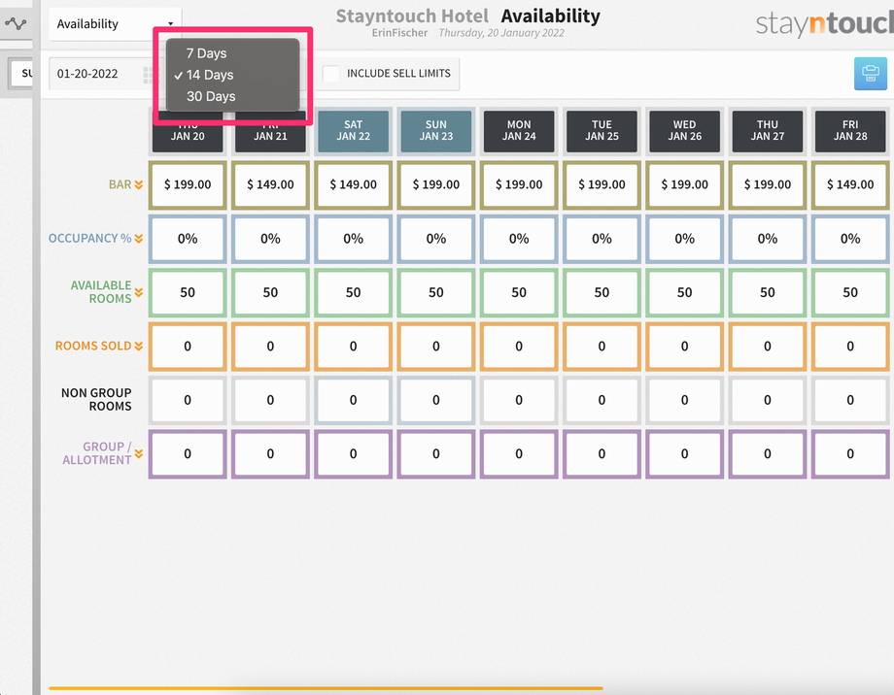Click the group allotment cell for Jan 20
This screenshot has width=894, height=695.
[x=188, y=454]
